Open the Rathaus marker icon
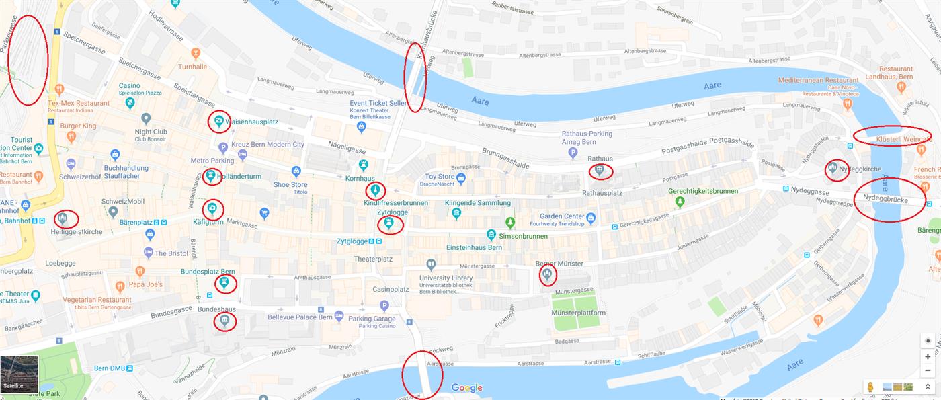The height and width of the screenshot is (400, 941). coord(600,171)
